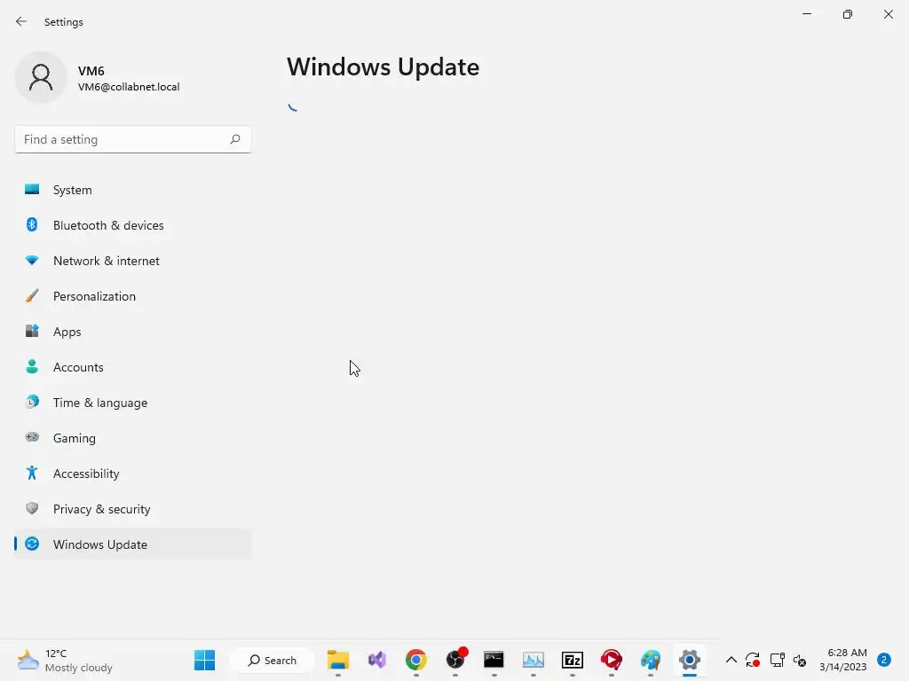Select Privacy & security category
The width and height of the screenshot is (909, 681).
click(x=133, y=509)
